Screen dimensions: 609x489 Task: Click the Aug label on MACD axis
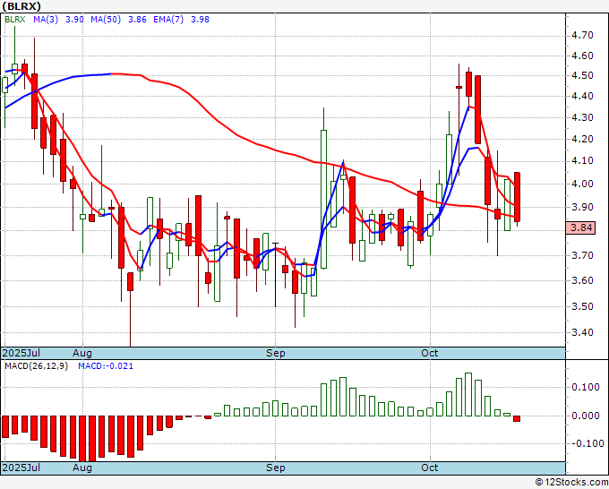point(82,468)
